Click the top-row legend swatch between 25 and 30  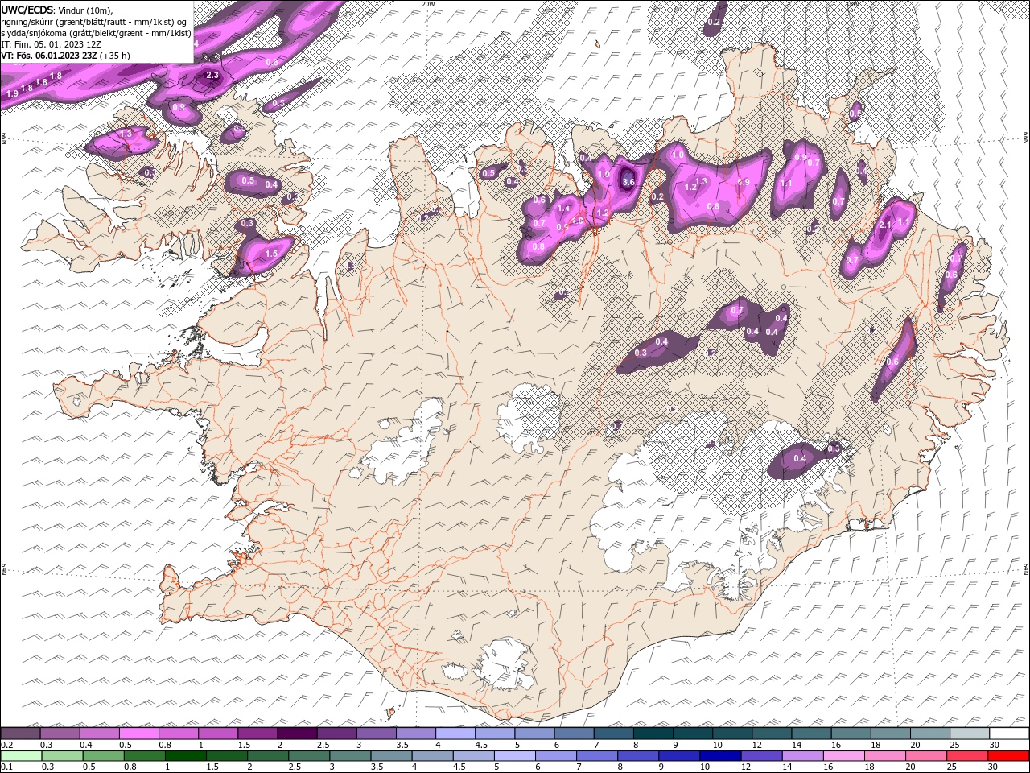click(x=970, y=733)
